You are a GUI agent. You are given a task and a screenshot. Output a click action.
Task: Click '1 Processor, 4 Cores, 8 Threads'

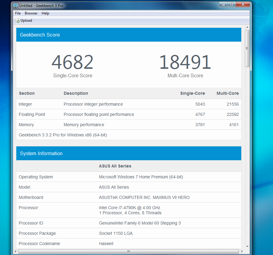click(x=130, y=213)
